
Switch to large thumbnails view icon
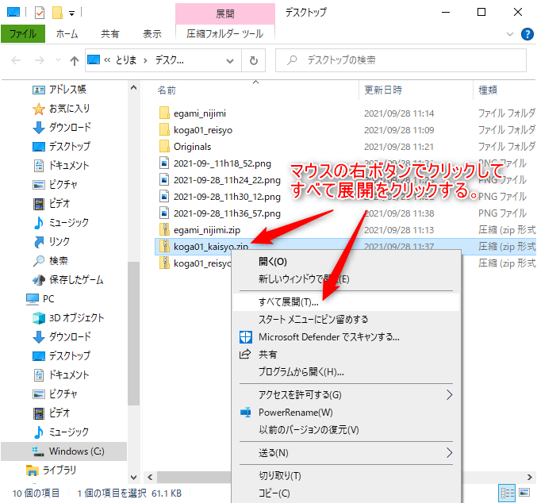pyautogui.click(x=524, y=493)
